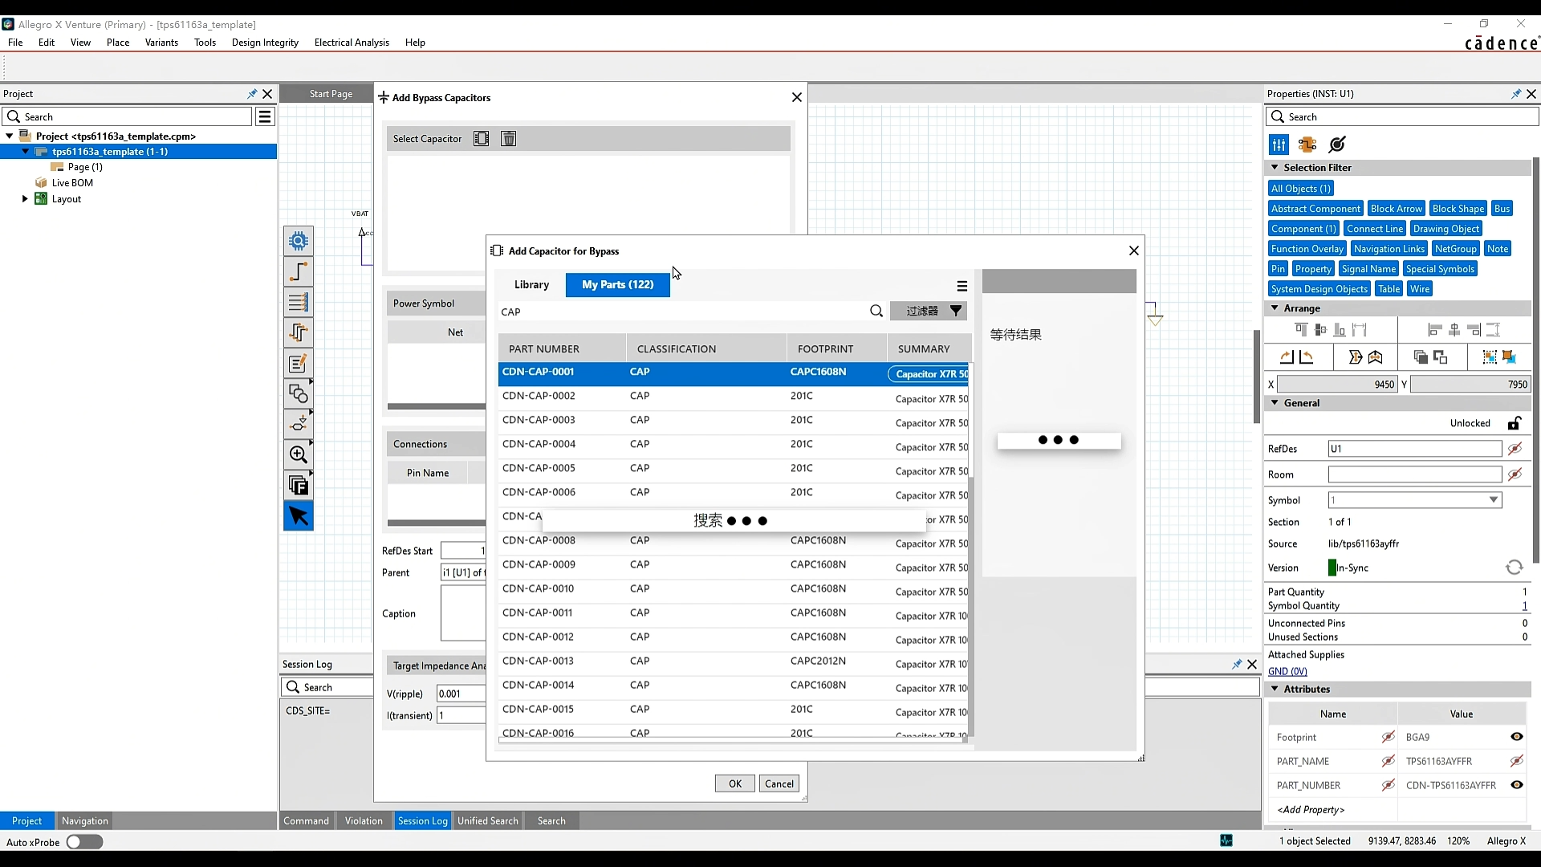Image resolution: width=1541 pixels, height=867 pixels.
Task: Open the Electrical Analysis menu
Action: tap(352, 43)
